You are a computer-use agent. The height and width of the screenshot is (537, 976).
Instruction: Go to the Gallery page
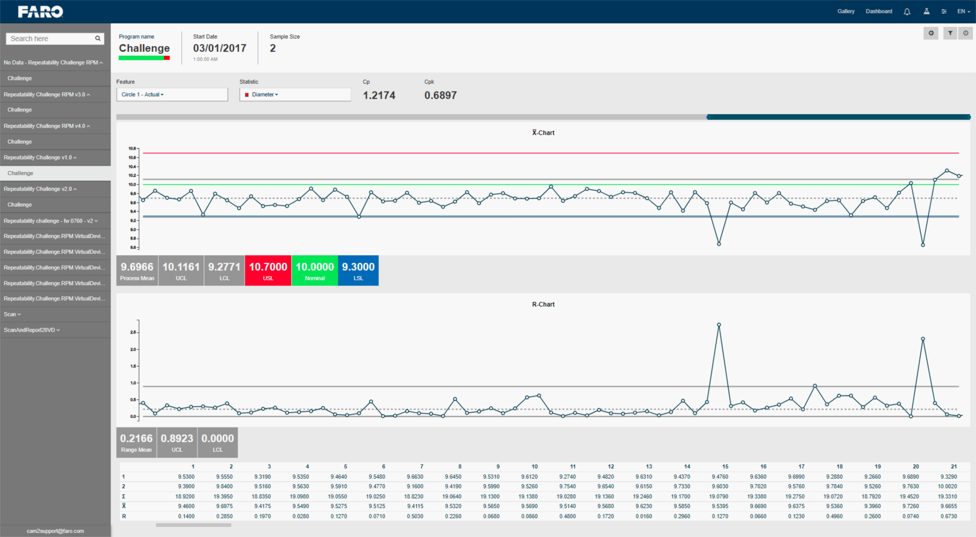coord(846,11)
